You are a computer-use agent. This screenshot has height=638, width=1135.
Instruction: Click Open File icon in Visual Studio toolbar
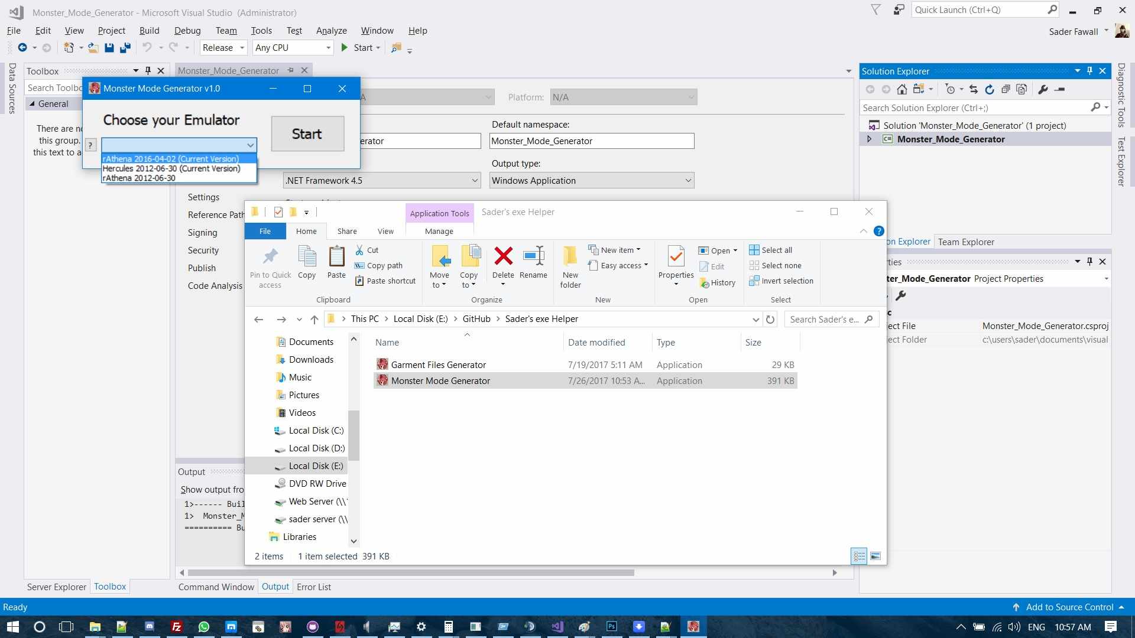[93, 48]
